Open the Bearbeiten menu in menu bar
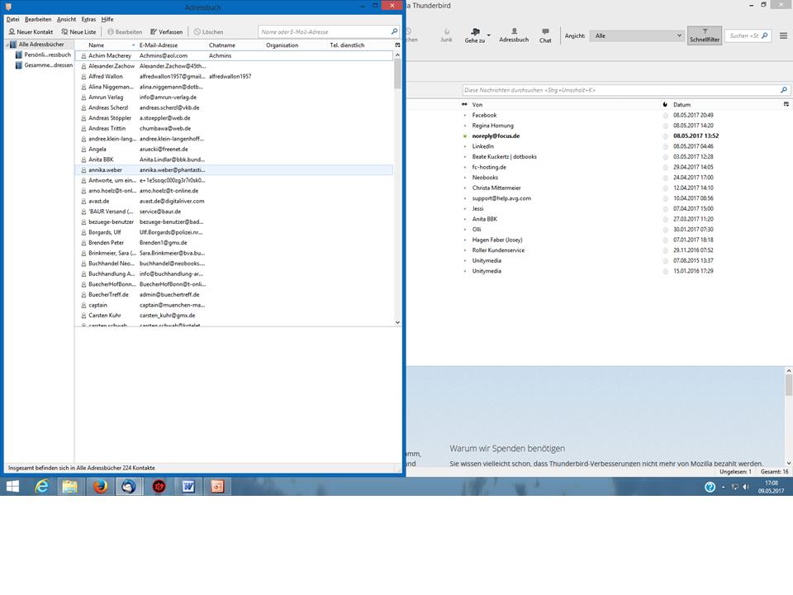The image size is (793, 595). point(38,19)
